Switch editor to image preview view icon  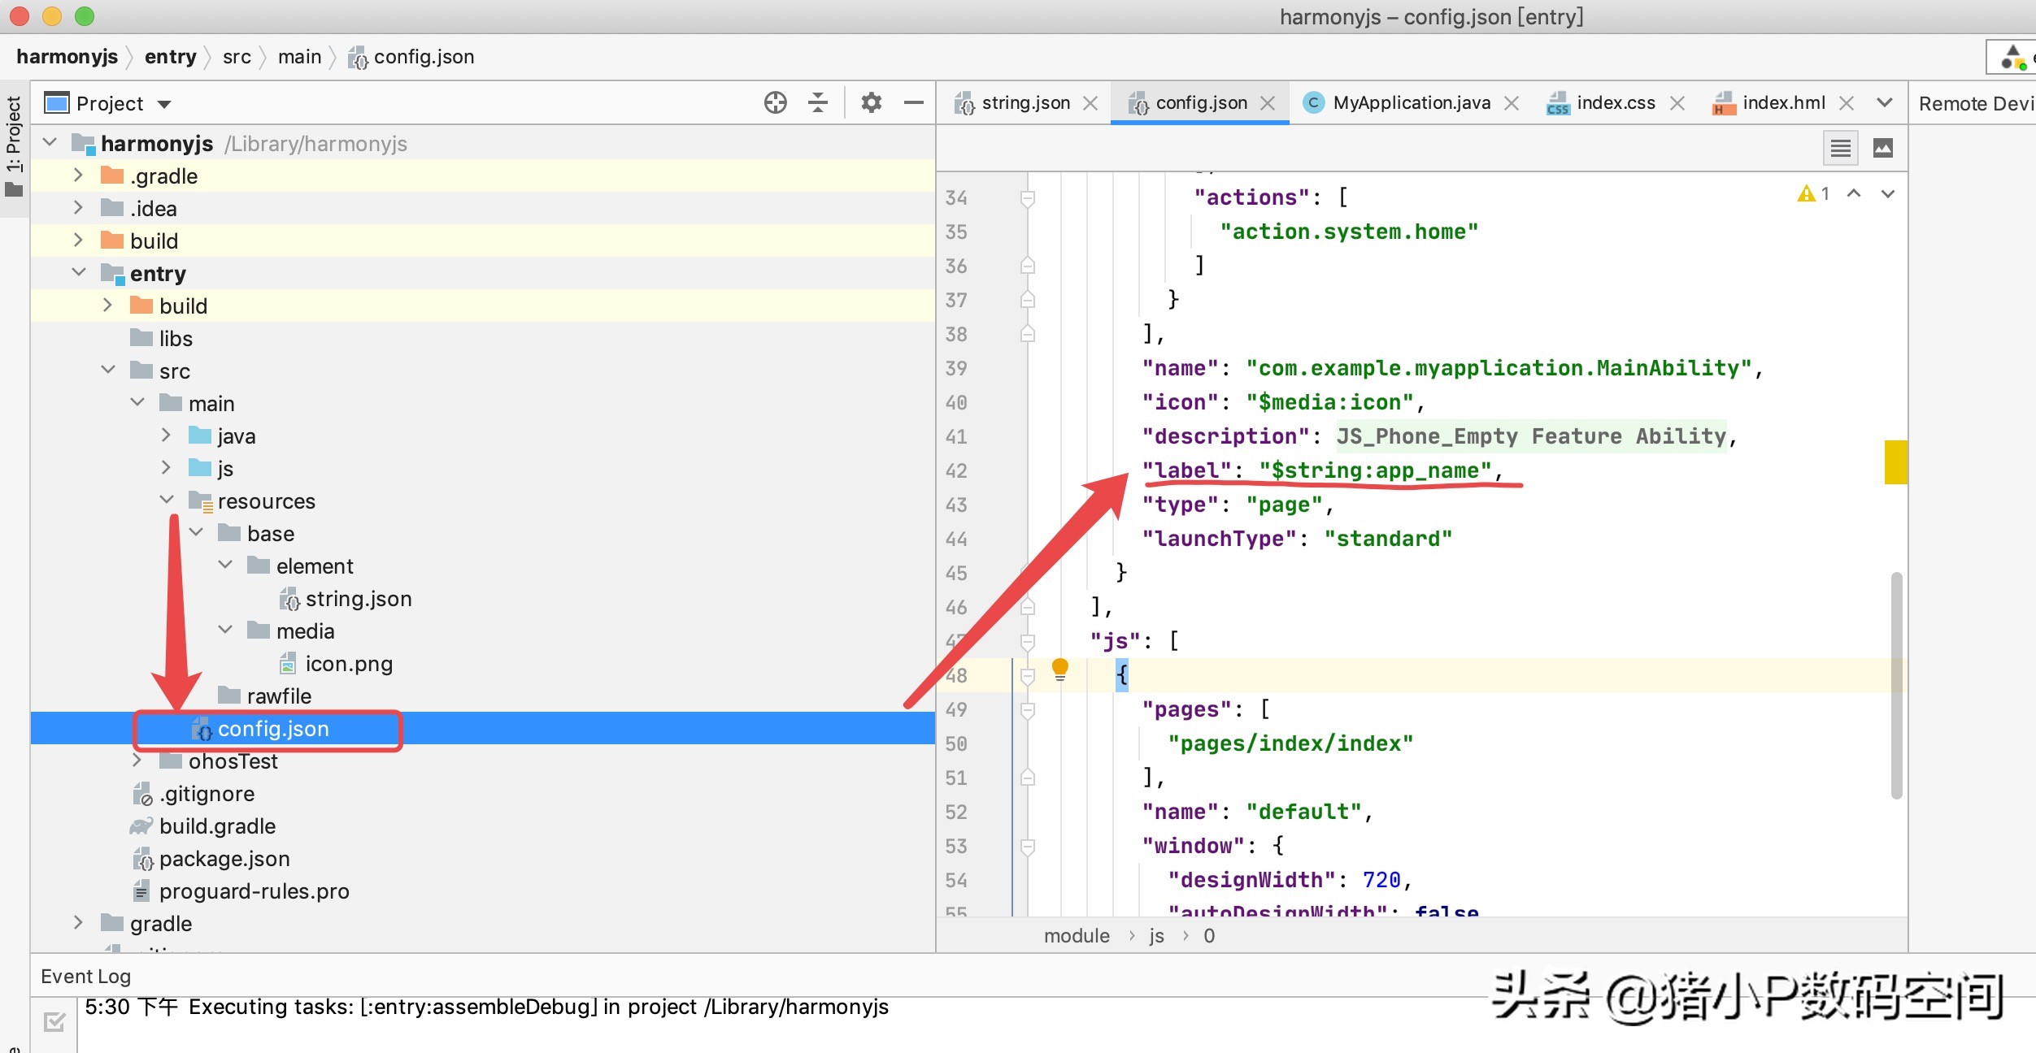[1882, 148]
